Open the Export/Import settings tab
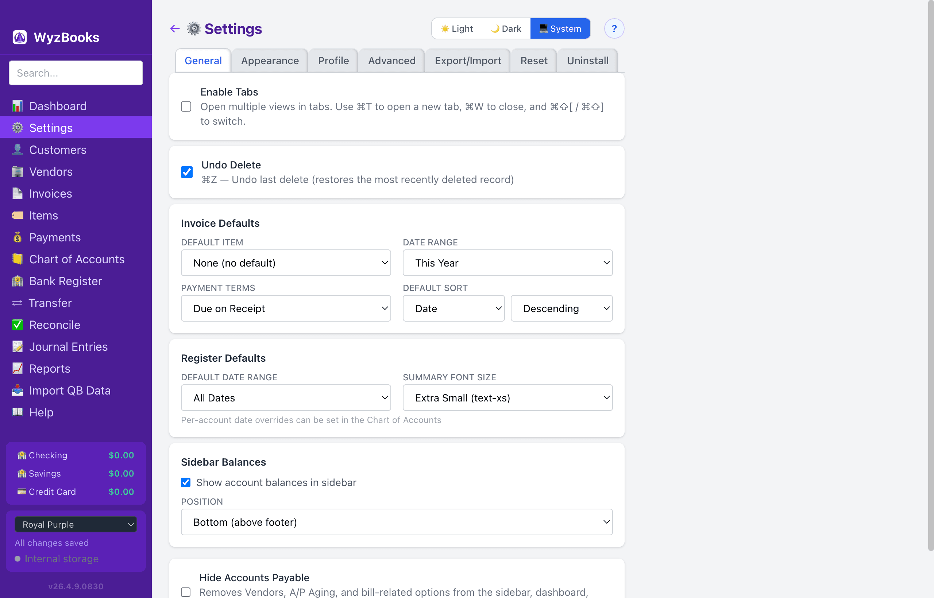Image resolution: width=934 pixels, height=598 pixels. pyautogui.click(x=467, y=60)
